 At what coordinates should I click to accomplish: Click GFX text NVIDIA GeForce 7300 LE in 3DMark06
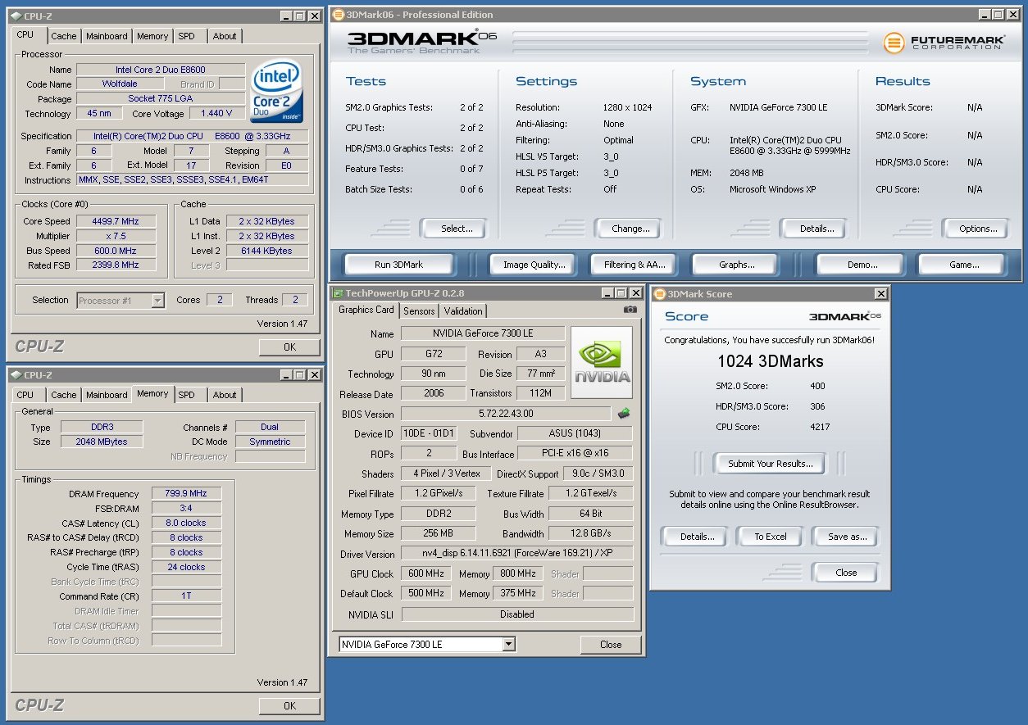tap(779, 107)
